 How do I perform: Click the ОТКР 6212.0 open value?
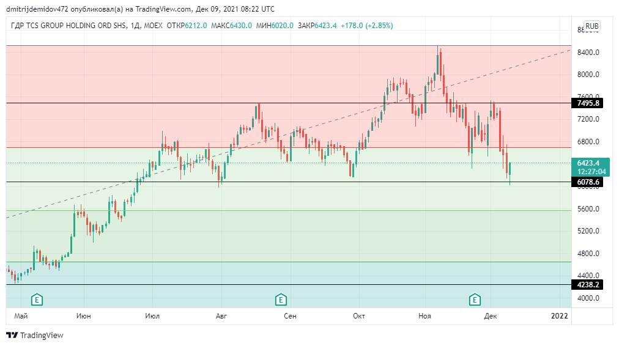187,26
